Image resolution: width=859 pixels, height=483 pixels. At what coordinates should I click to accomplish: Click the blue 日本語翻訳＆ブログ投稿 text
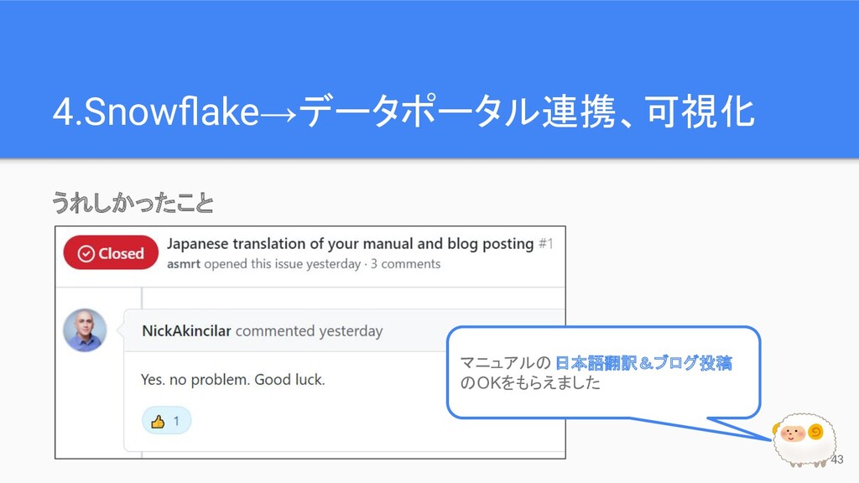(643, 362)
